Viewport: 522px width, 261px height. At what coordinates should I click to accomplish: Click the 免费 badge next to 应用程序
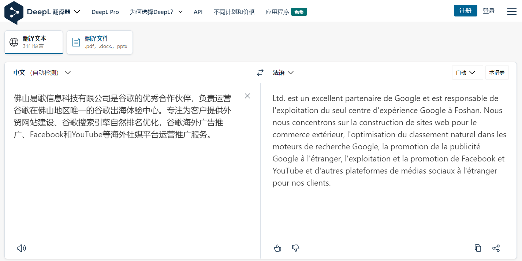pyautogui.click(x=299, y=12)
